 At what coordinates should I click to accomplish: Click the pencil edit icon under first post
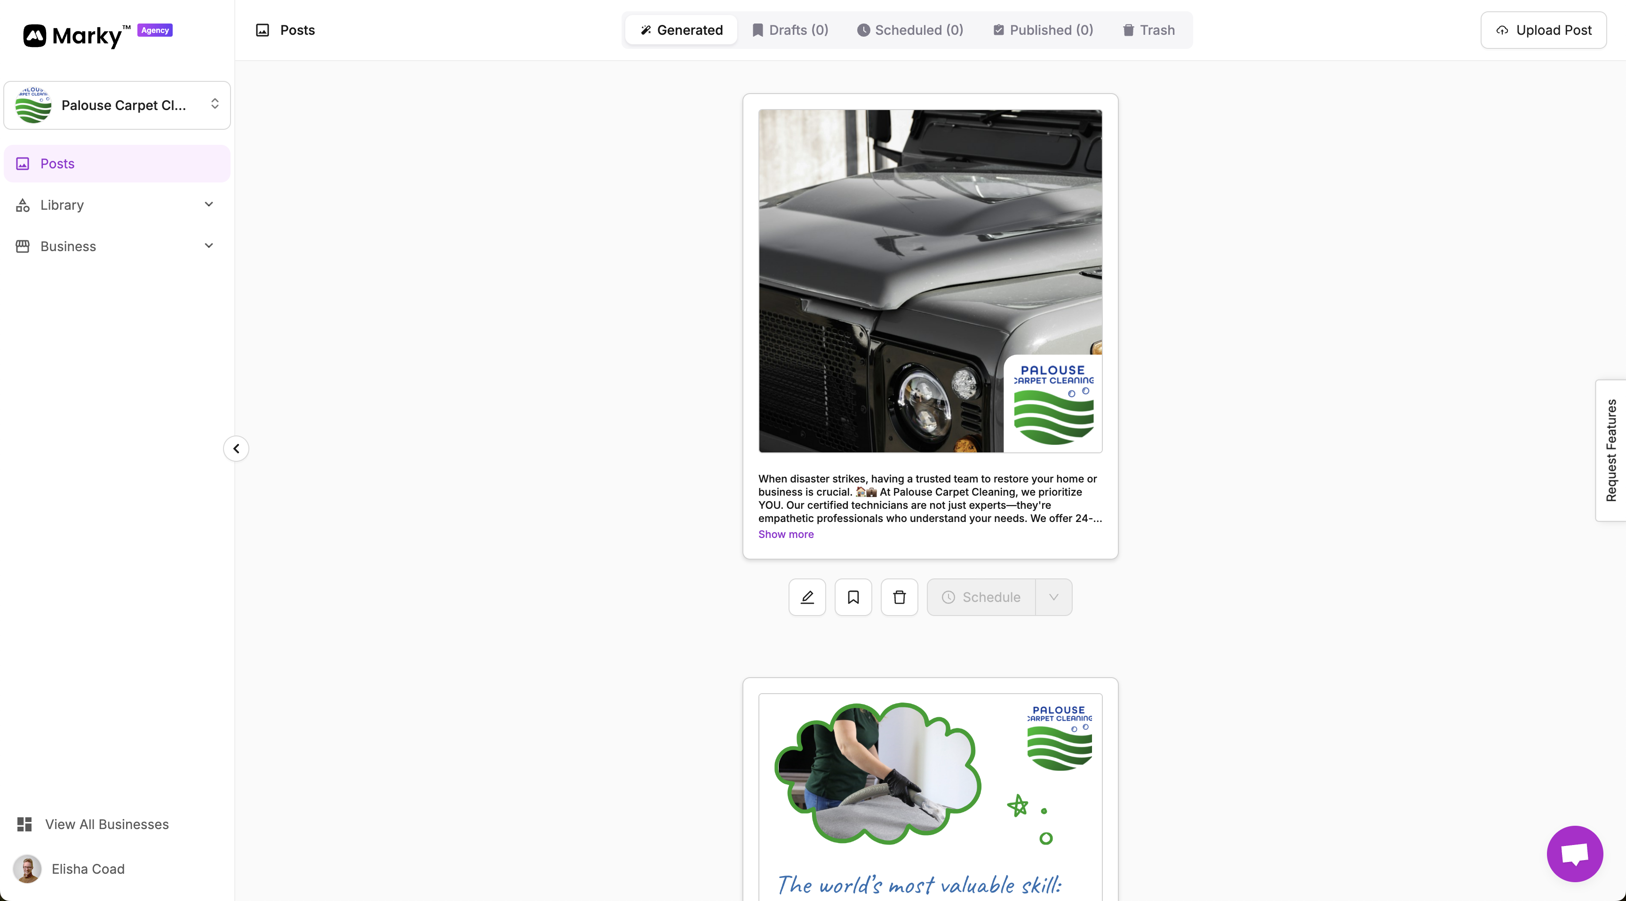807,597
